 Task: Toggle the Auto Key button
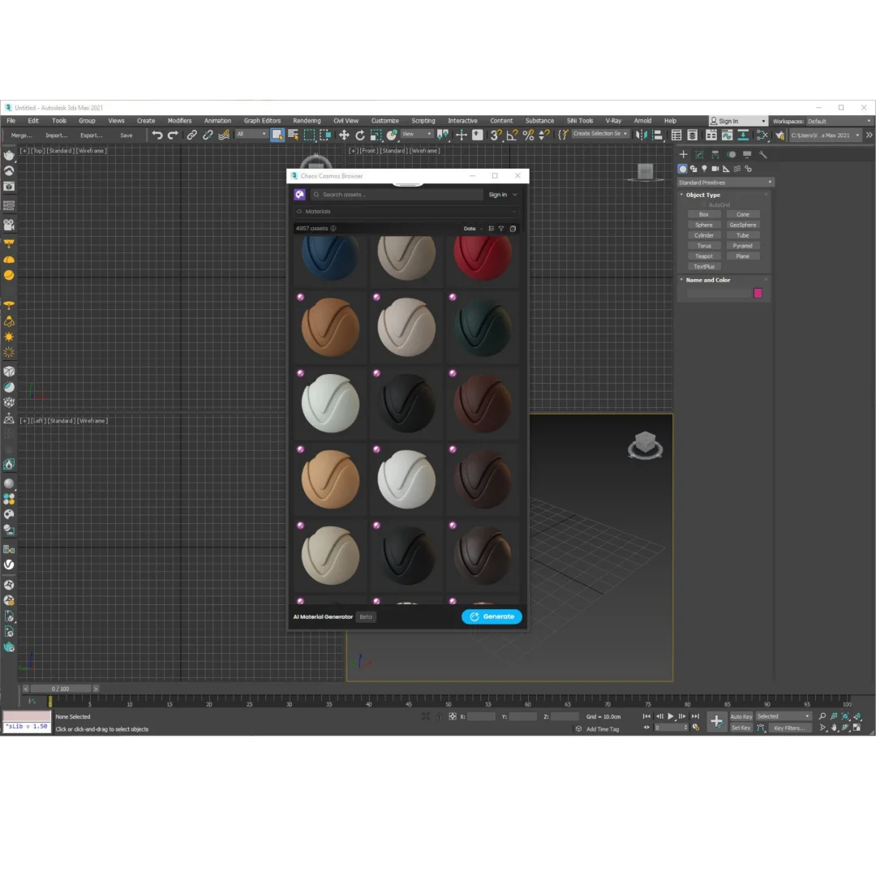(x=741, y=716)
